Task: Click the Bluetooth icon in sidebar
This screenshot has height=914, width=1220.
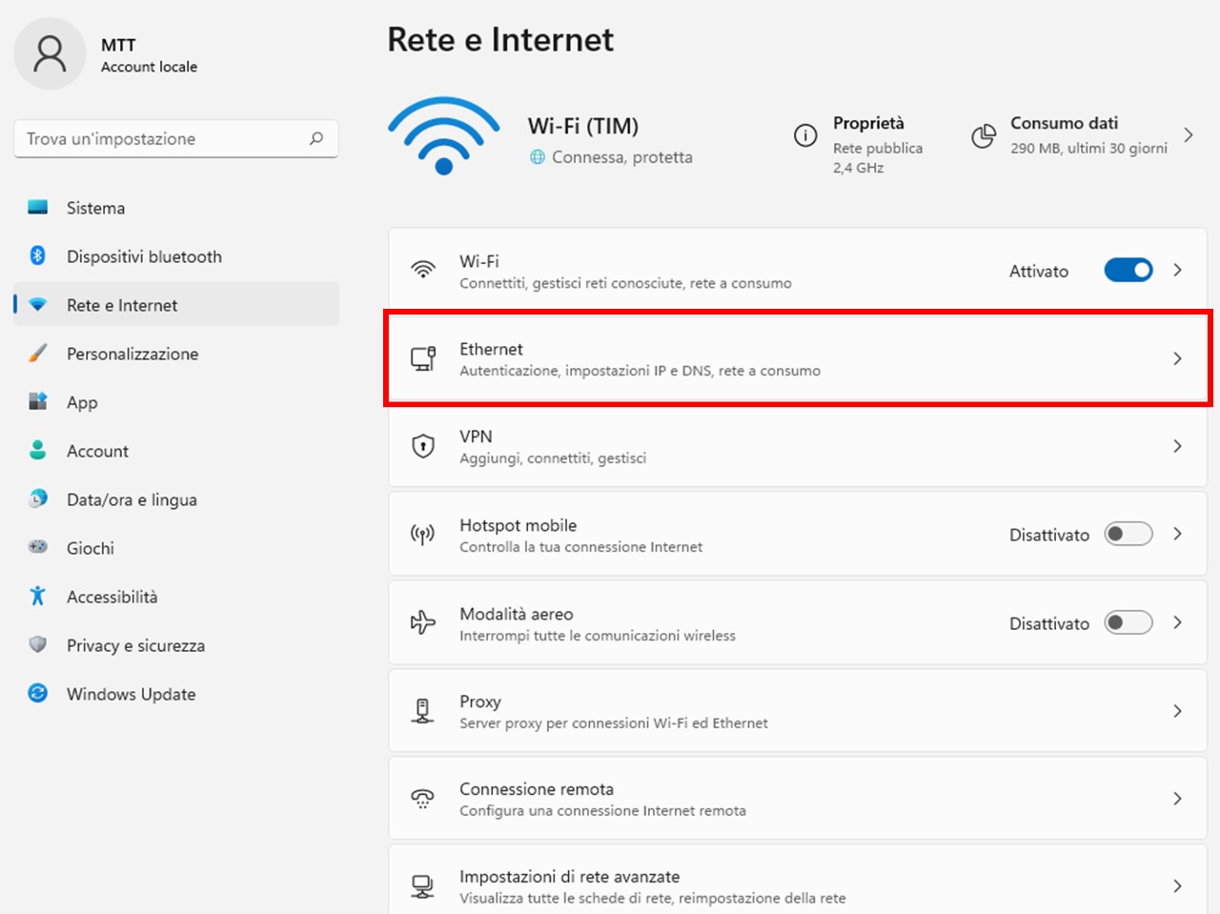Action: point(38,255)
